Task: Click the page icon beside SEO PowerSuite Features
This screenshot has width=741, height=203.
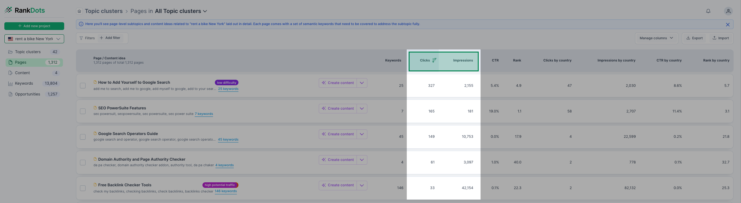Action: [95, 108]
